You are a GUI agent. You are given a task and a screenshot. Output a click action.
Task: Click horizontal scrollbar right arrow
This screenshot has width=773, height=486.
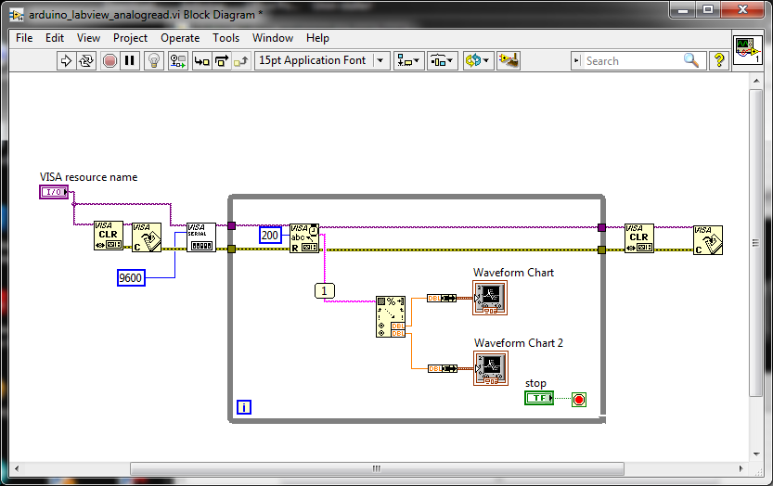tap(741, 468)
